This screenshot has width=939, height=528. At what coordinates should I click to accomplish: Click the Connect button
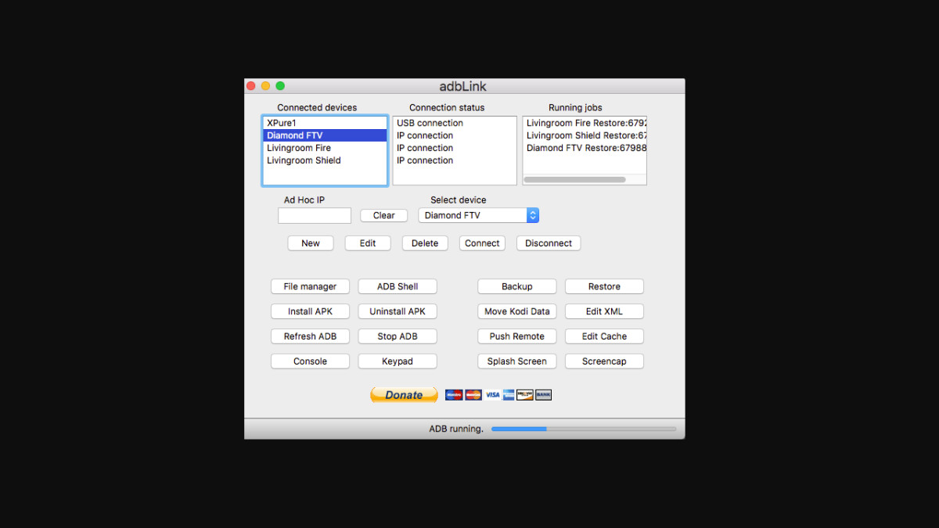(x=482, y=243)
